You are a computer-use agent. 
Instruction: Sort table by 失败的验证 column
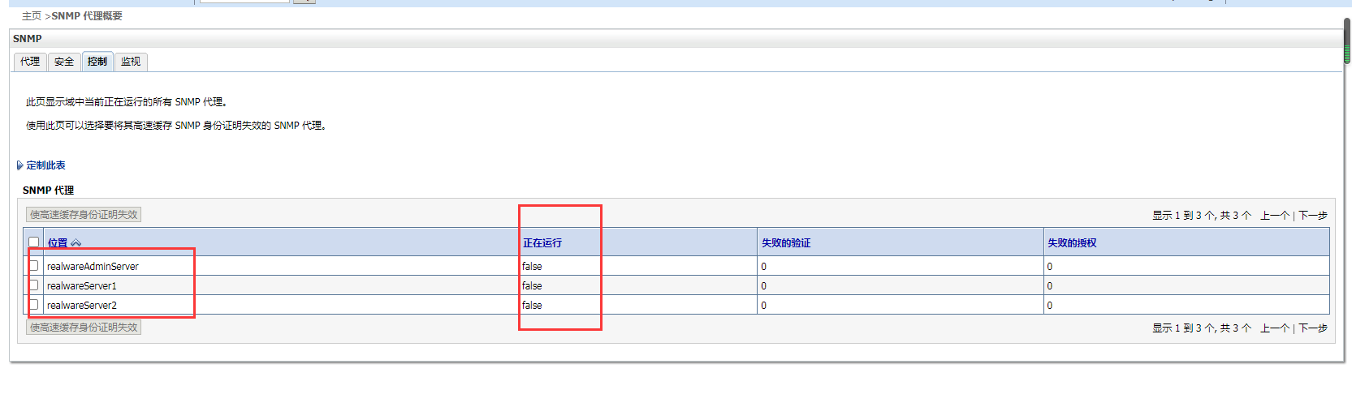[785, 243]
